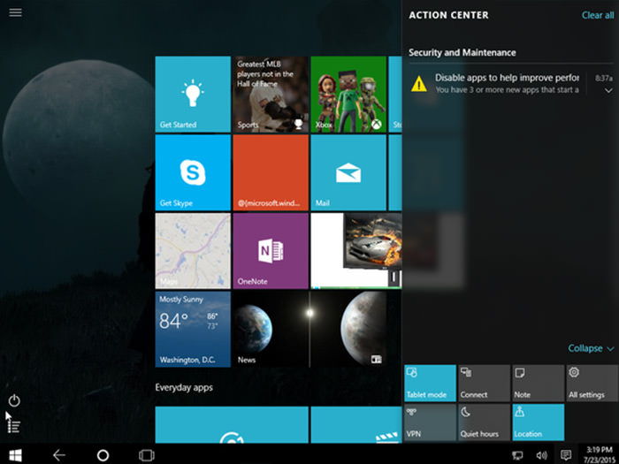Open All settings from quick actions
The height and width of the screenshot is (464, 619).
(591, 384)
